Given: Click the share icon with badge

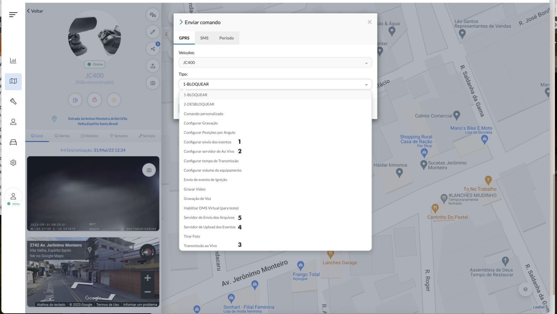Looking at the screenshot, I should 153,49.
